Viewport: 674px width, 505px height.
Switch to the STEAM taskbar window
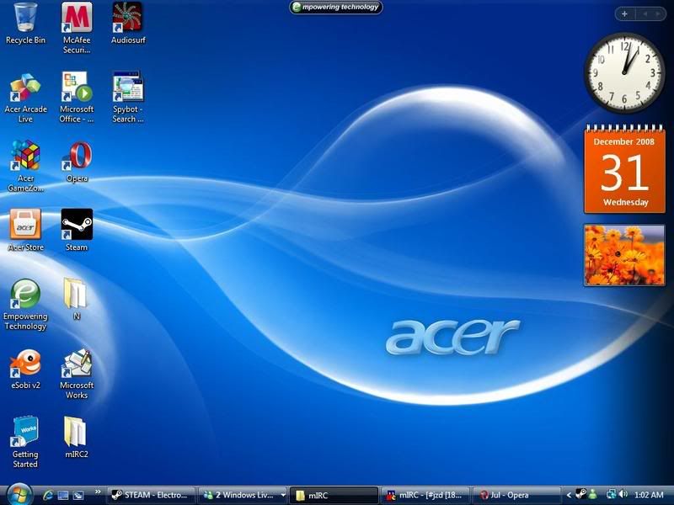click(x=152, y=495)
